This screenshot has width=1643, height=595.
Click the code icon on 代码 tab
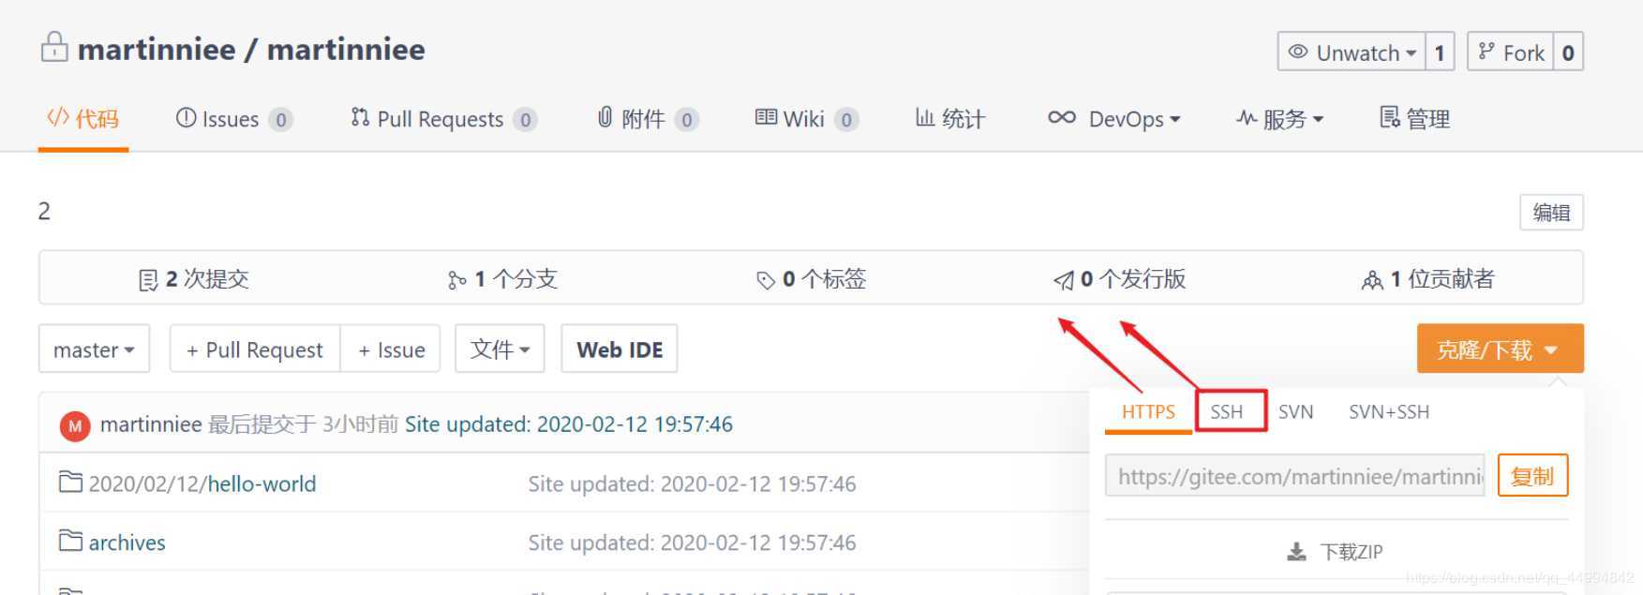coord(58,117)
